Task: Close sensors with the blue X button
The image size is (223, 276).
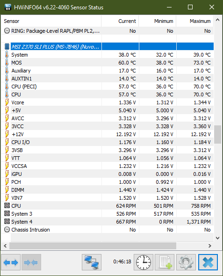Action: (208, 262)
